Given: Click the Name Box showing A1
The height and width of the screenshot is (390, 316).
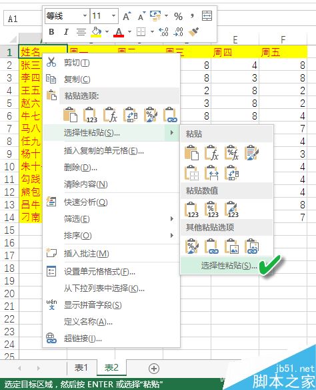Looking at the screenshot, I should click(23, 19).
